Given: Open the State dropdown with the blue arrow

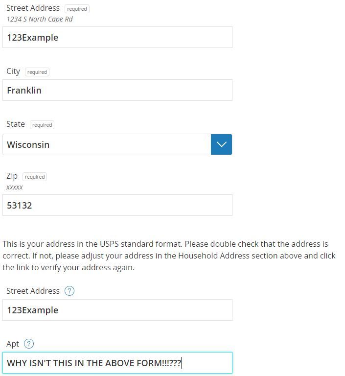Looking at the screenshot, I should coord(221,144).
